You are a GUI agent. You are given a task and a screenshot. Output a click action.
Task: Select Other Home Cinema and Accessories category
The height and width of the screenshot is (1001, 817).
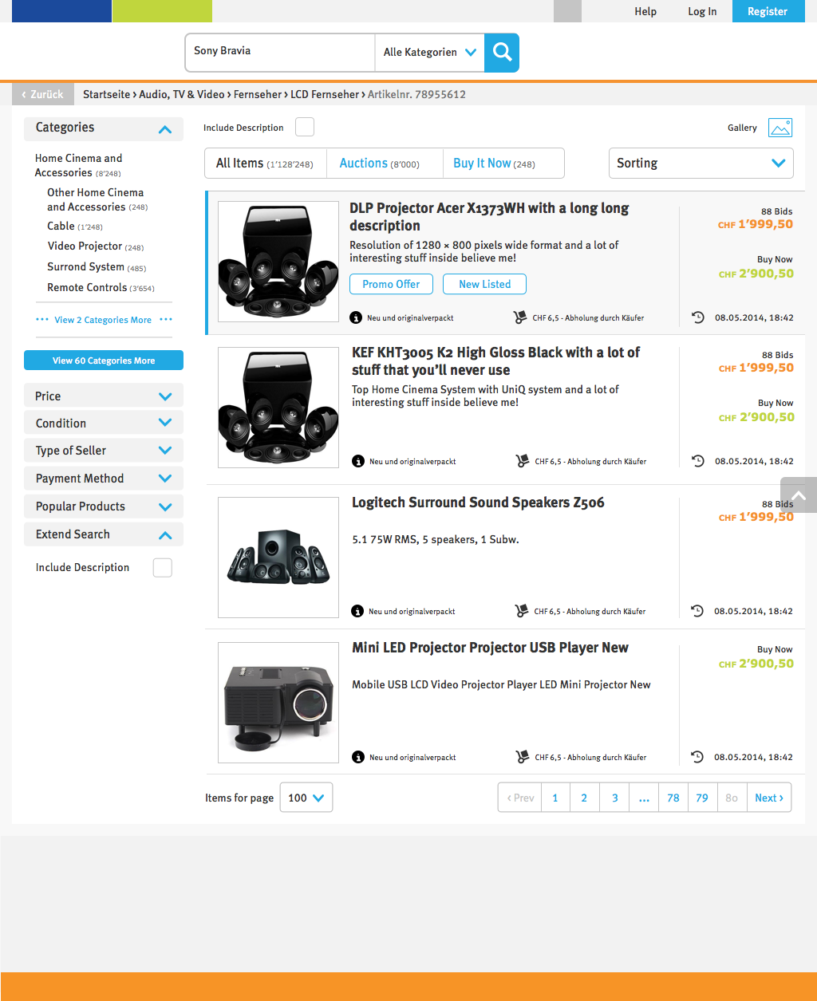pyautogui.click(x=97, y=199)
